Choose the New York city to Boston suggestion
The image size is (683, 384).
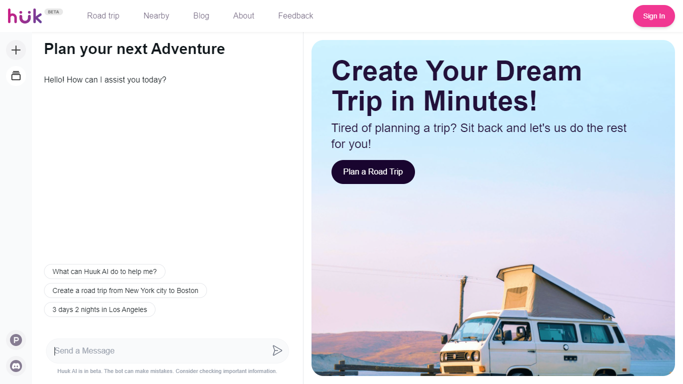(x=125, y=290)
